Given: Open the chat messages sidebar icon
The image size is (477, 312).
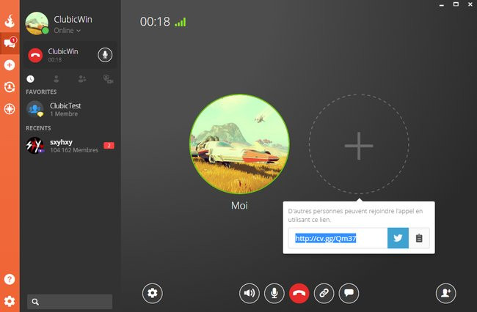Looking at the screenshot, I should (x=10, y=43).
